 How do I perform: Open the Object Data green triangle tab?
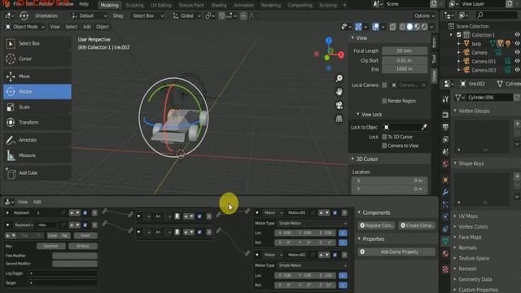pyautogui.click(x=445, y=241)
